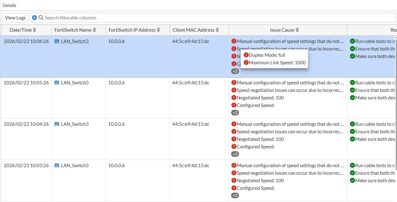Expand the +2 badge in the 10:03:26 row

(235, 195)
